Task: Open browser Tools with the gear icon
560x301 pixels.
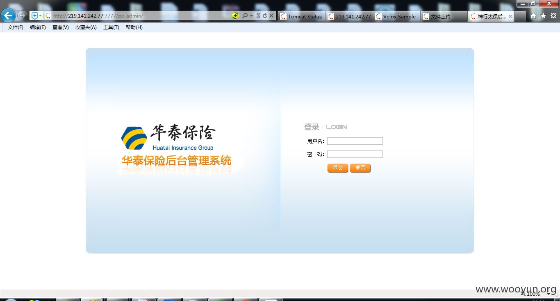Action: click(x=553, y=16)
